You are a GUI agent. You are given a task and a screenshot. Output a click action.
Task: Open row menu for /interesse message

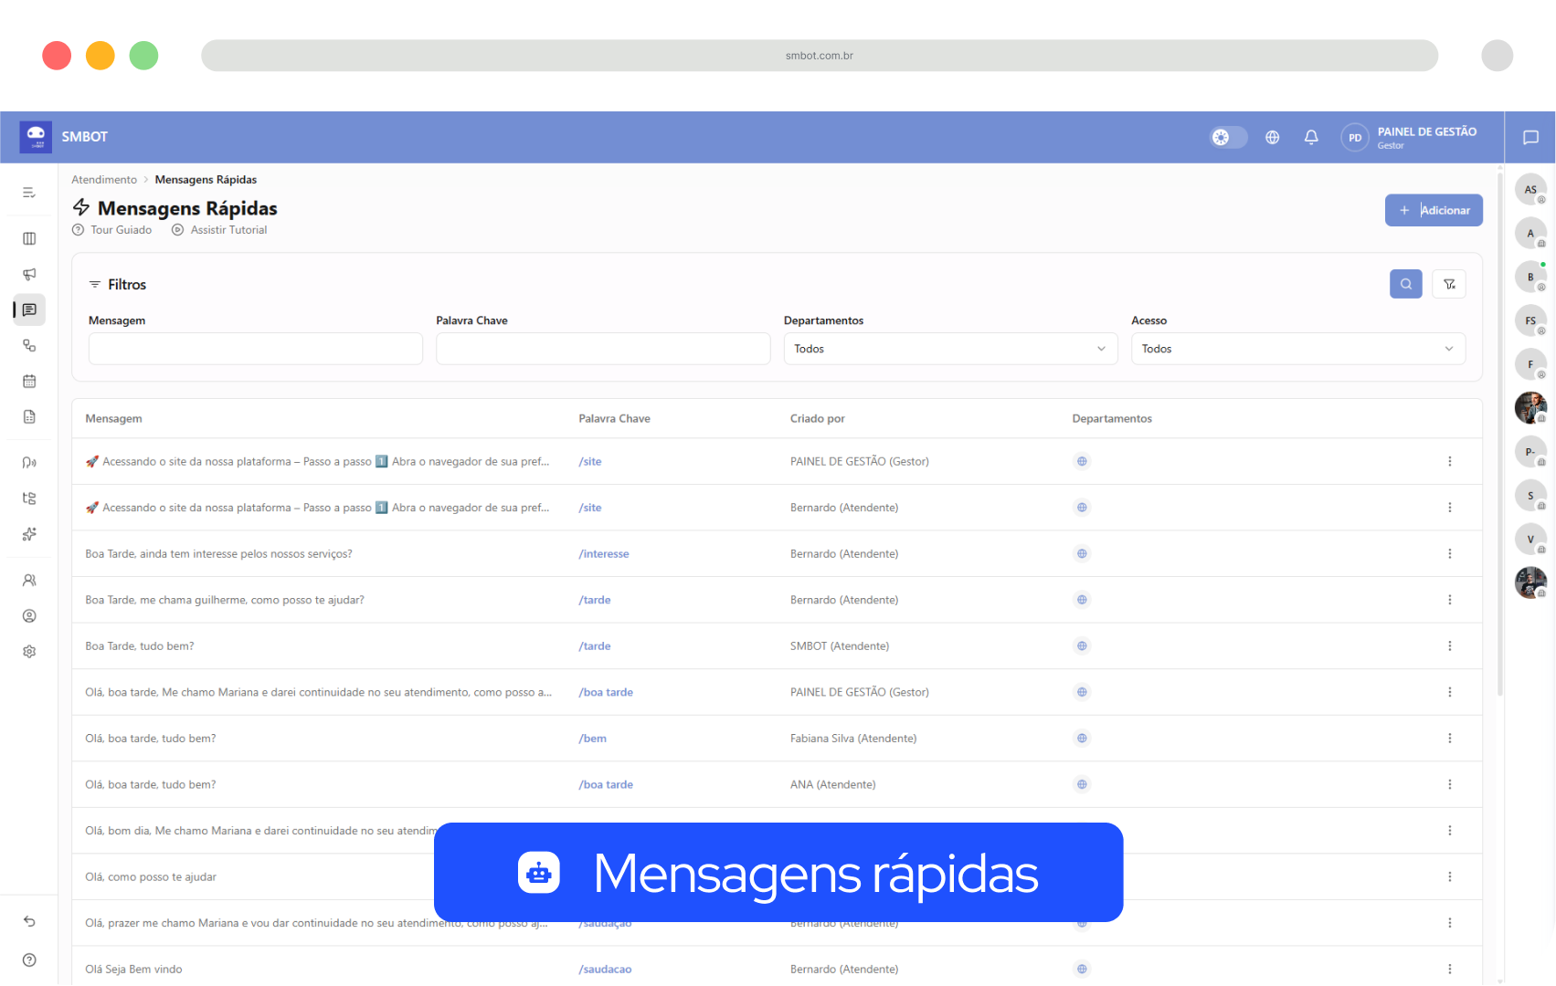[1449, 553]
